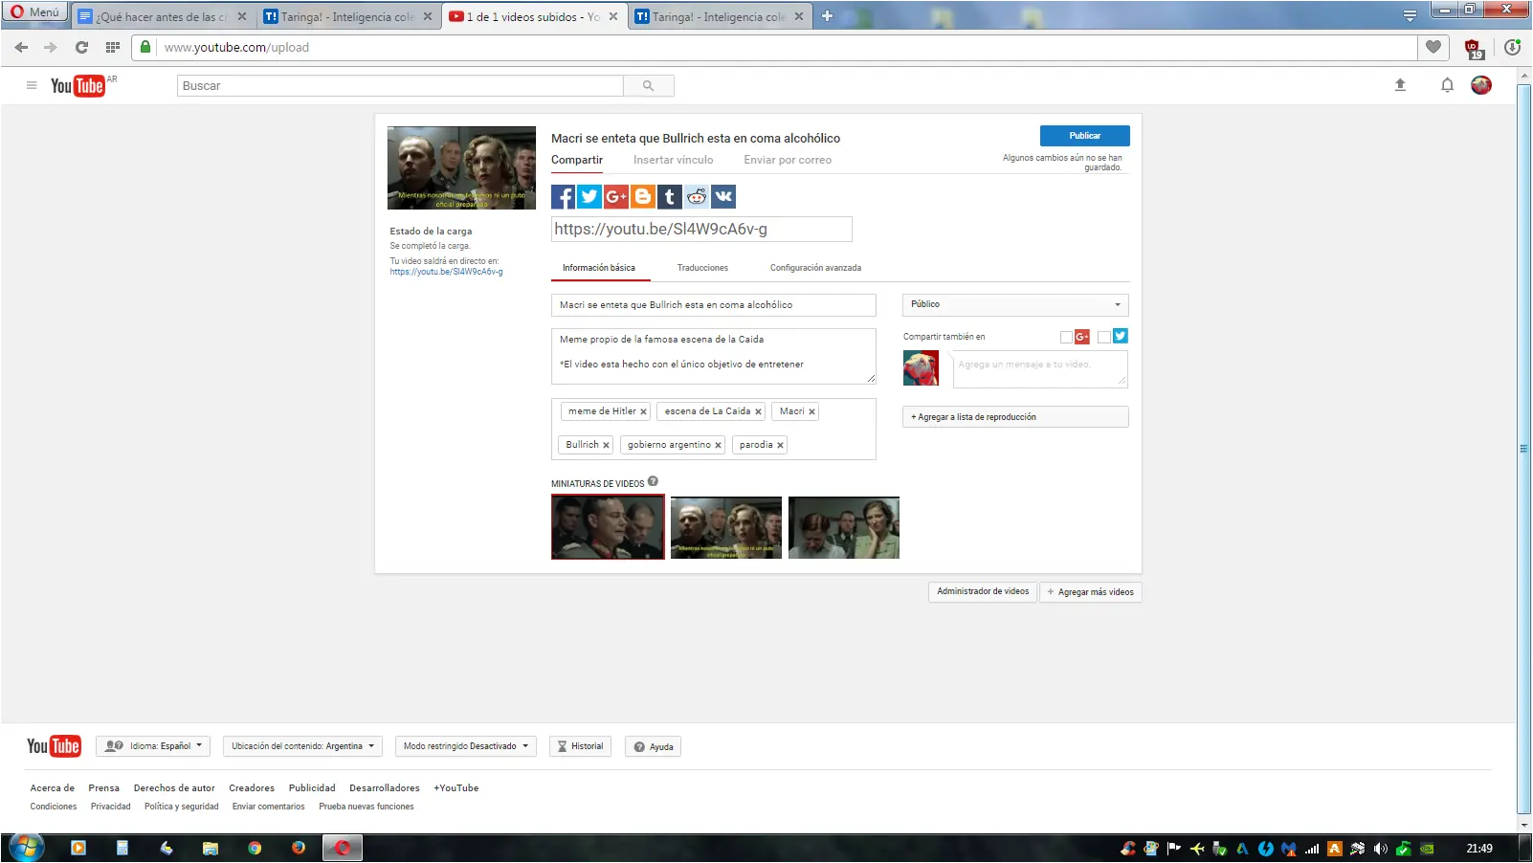Viewport: 1533px width, 863px height.
Task: Share video on Facebook icon
Action: pyautogui.click(x=563, y=197)
